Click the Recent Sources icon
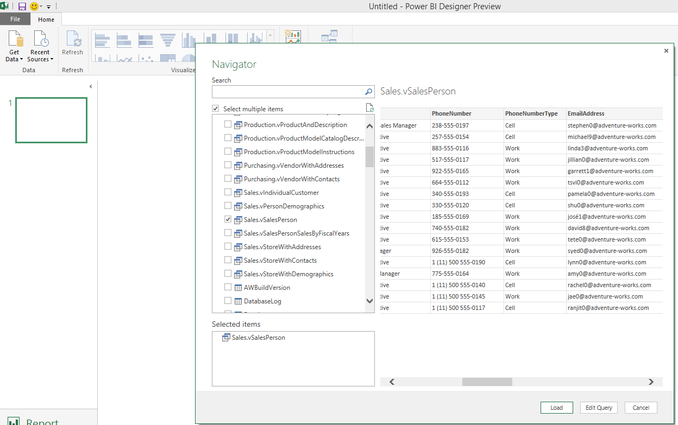 [x=41, y=40]
